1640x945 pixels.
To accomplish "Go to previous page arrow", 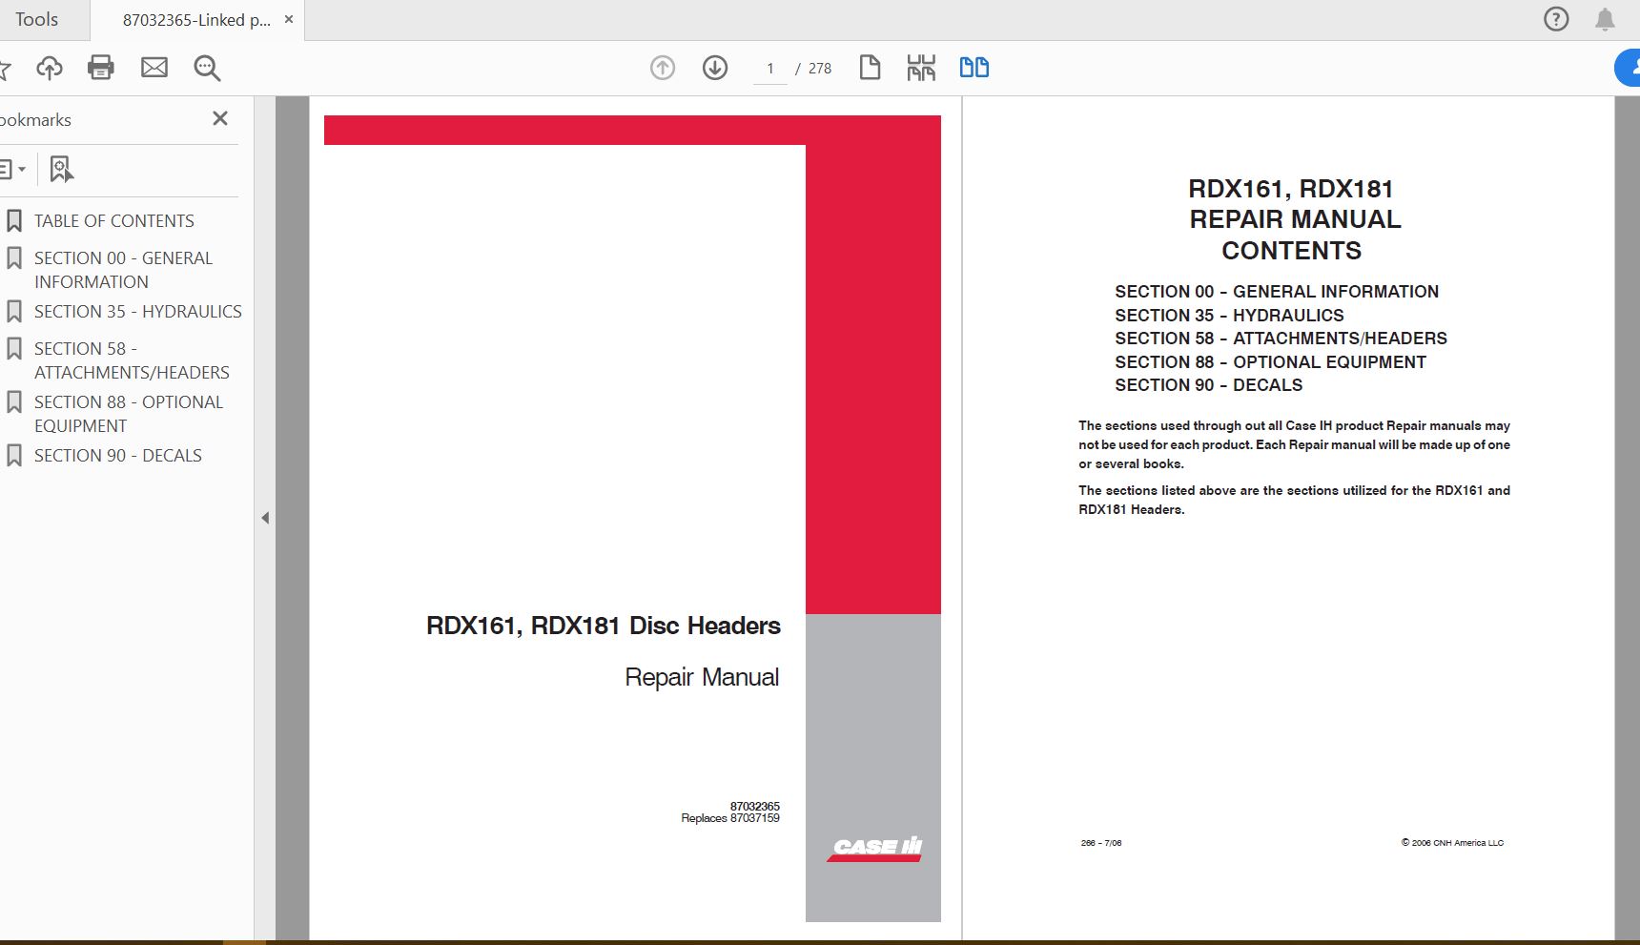I will click(663, 68).
